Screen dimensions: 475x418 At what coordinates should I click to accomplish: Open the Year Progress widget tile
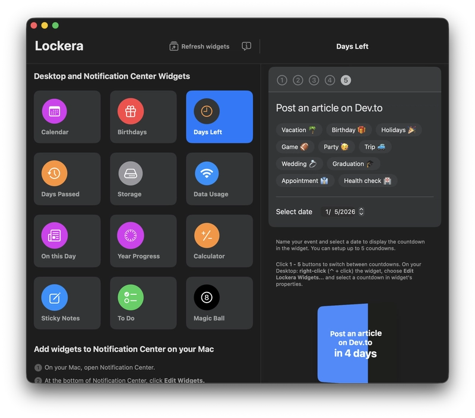click(x=143, y=241)
